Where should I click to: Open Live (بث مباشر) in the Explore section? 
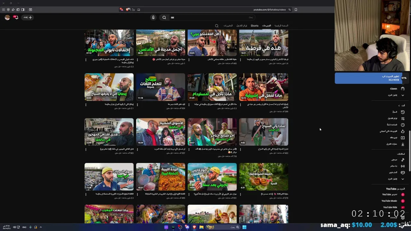click(397, 166)
